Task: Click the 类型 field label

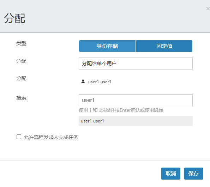Action: coord(21,43)
